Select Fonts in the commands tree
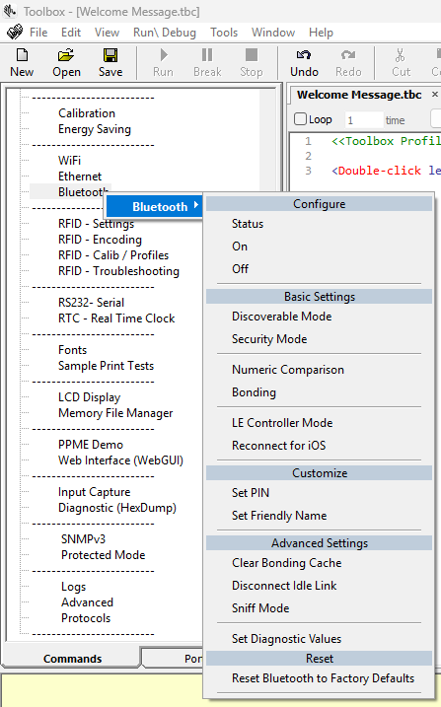 (72, 350)
